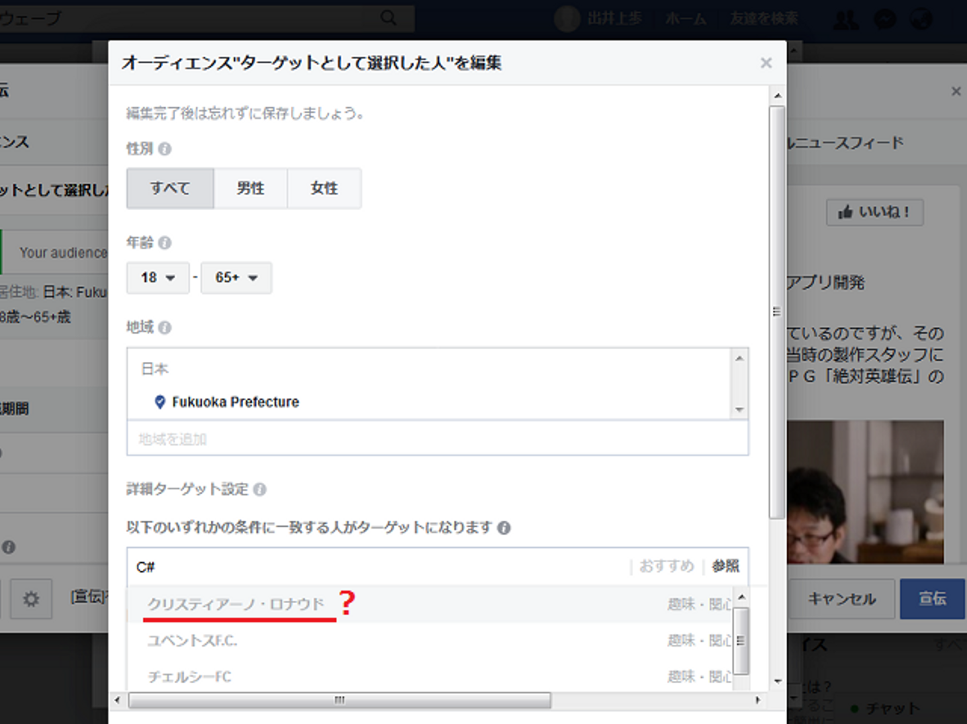Viewport: 967px width, 724px height.
Task: Open the minimum age 18 dropdown
Action: 158,277
